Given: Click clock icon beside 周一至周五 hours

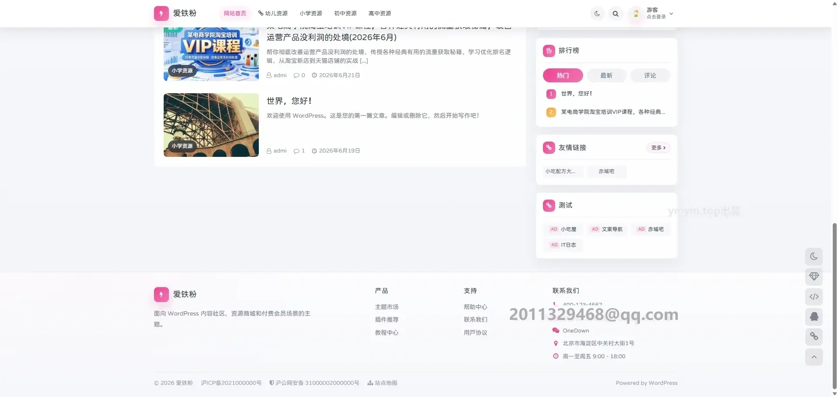Looking at the screenshot, I should [556, 356].
